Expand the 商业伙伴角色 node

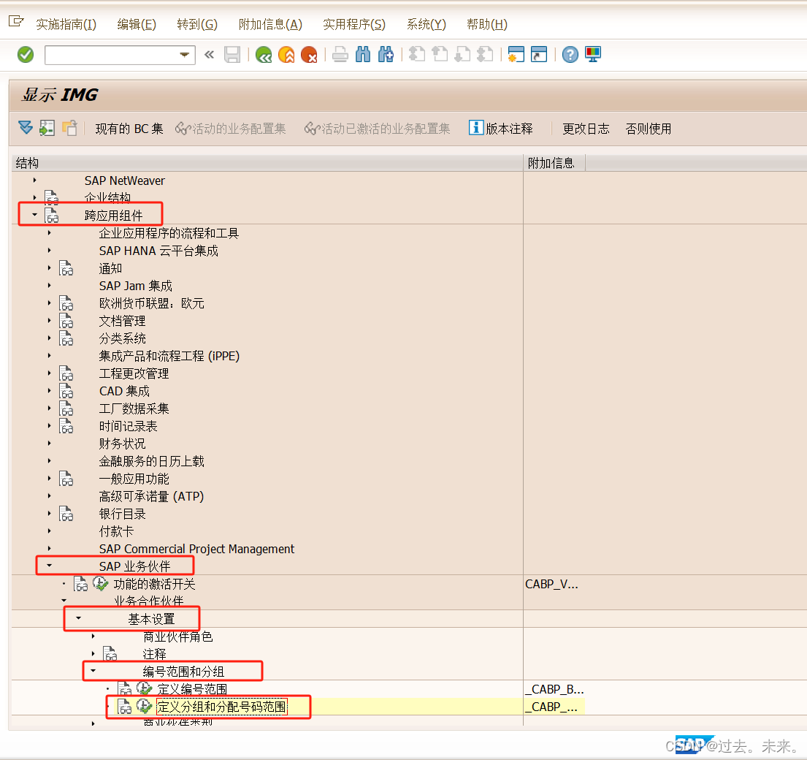(x=93, y=636)
